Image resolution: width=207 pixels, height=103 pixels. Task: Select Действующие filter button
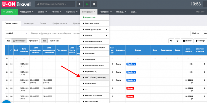click(19, 41)
